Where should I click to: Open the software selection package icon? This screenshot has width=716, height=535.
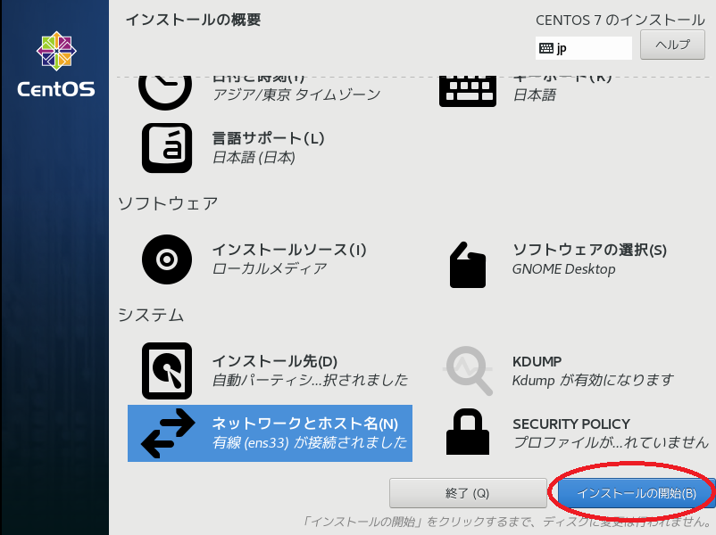point(468,265)
